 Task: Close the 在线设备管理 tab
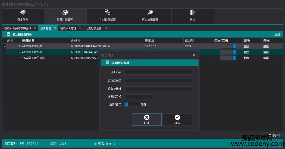tap(80, 28)
